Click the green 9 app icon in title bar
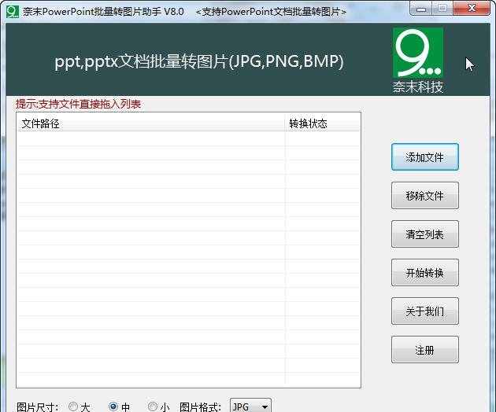The image size is (496, 412). 13,12
